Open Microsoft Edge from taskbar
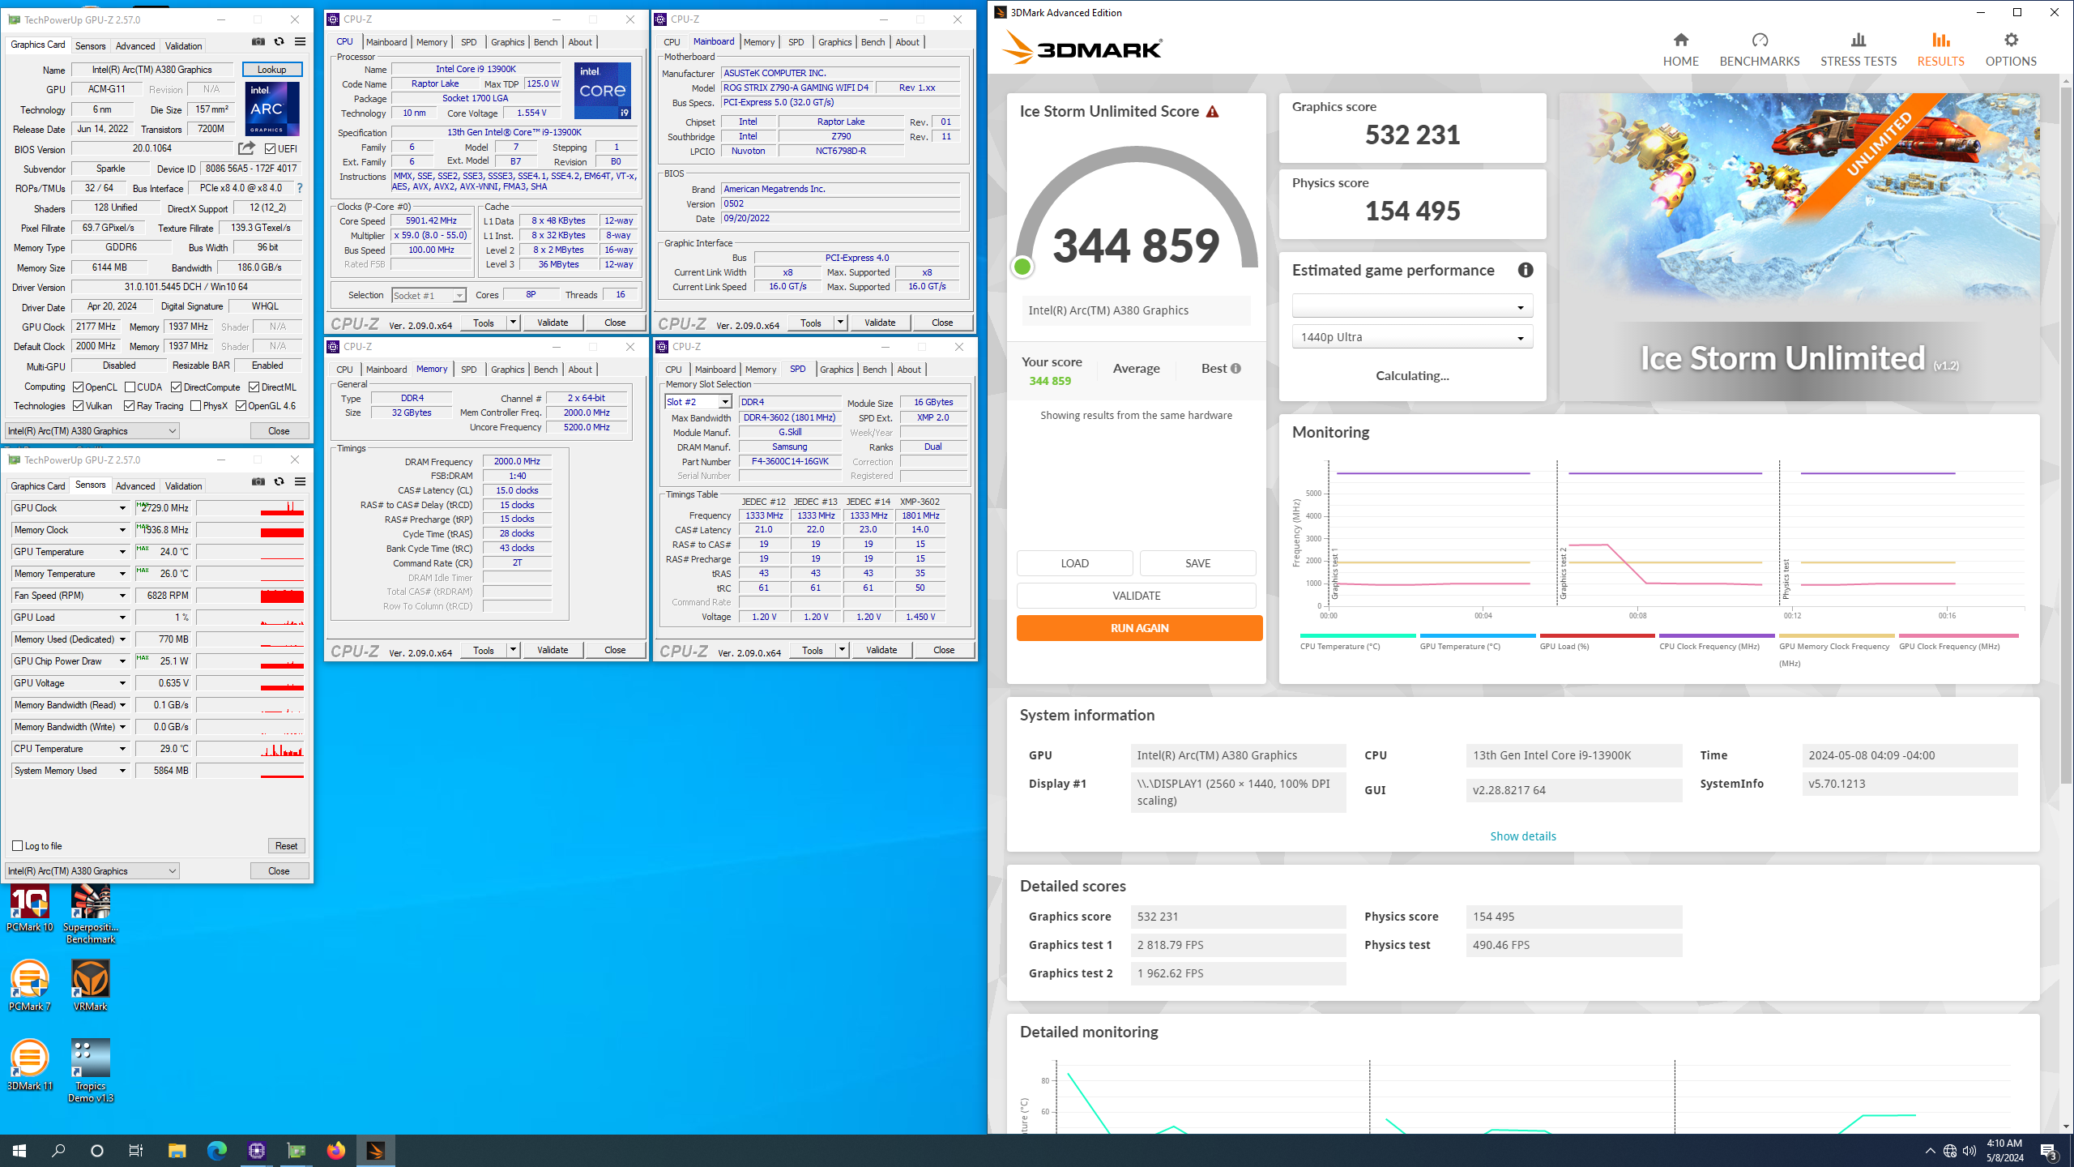 (x=216, y=1150)
